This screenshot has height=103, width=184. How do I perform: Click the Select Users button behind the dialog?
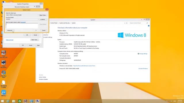click(x=34, y=40)
